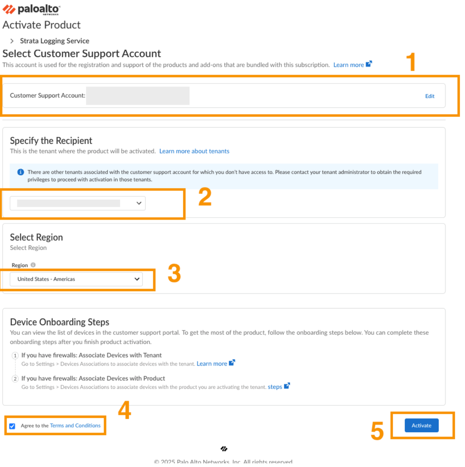Click external link icon beside account Learn more
Image resolution: width=465 pixels, height=467 pixels.
point(369,64)
